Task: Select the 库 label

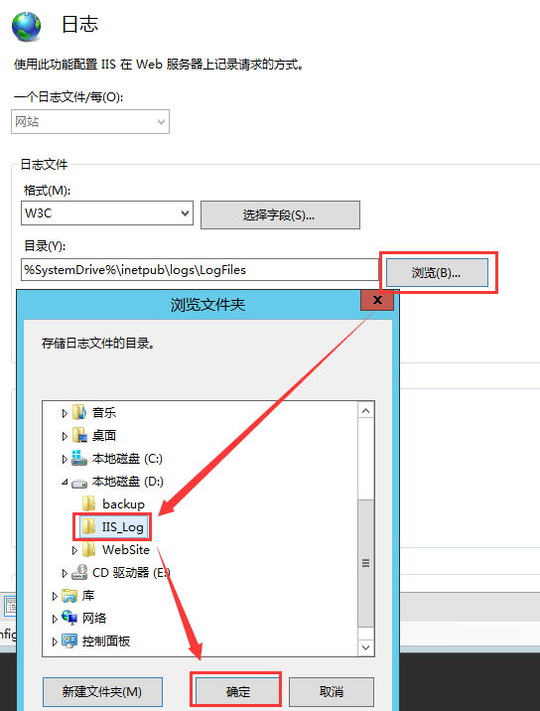Action: click(x=88, y=596)
